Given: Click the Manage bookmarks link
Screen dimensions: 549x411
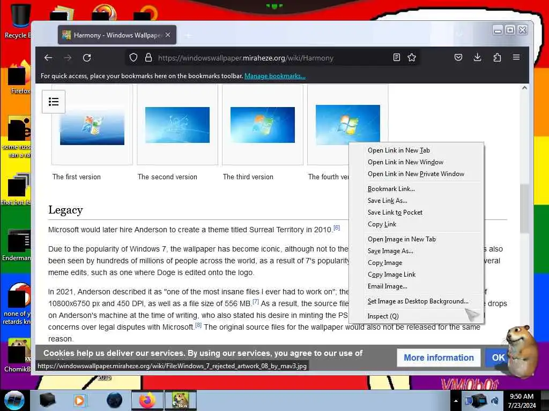Looking at the screenshot, I should [275, 76].
